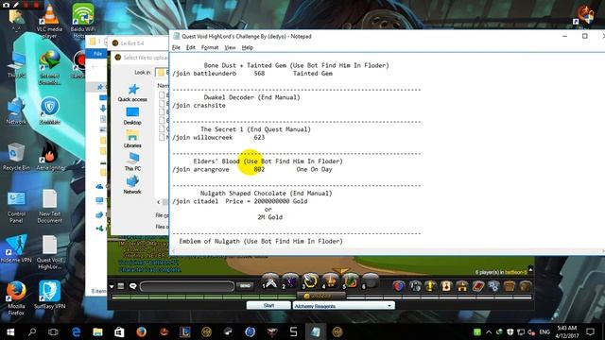Image resolution: width=605 pixels, height=340 pixels.
Task: Activate skill slot 3 ring icon
Action: coord(310,281)
